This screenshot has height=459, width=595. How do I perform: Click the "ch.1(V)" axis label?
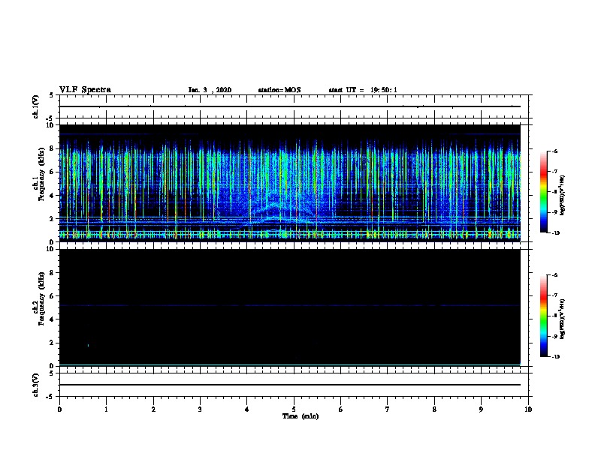(35, 106)
